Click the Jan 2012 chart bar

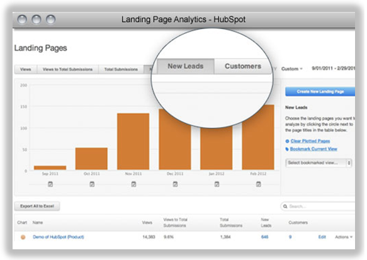point(217,148)
